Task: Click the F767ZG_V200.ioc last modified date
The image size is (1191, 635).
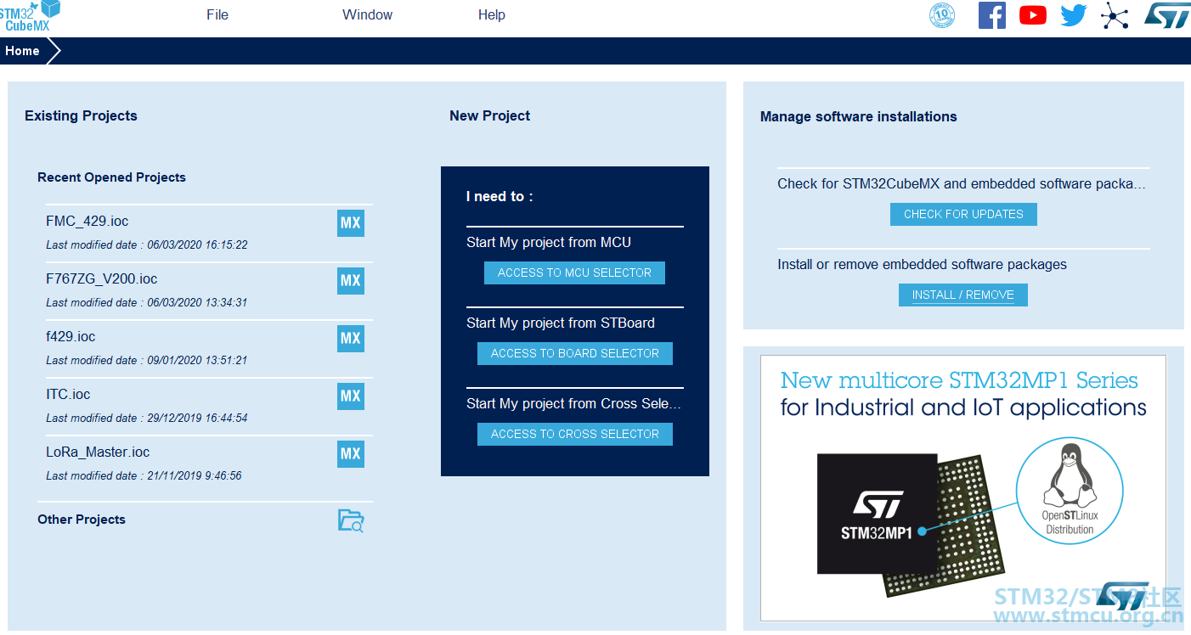Action: (147, 302)
